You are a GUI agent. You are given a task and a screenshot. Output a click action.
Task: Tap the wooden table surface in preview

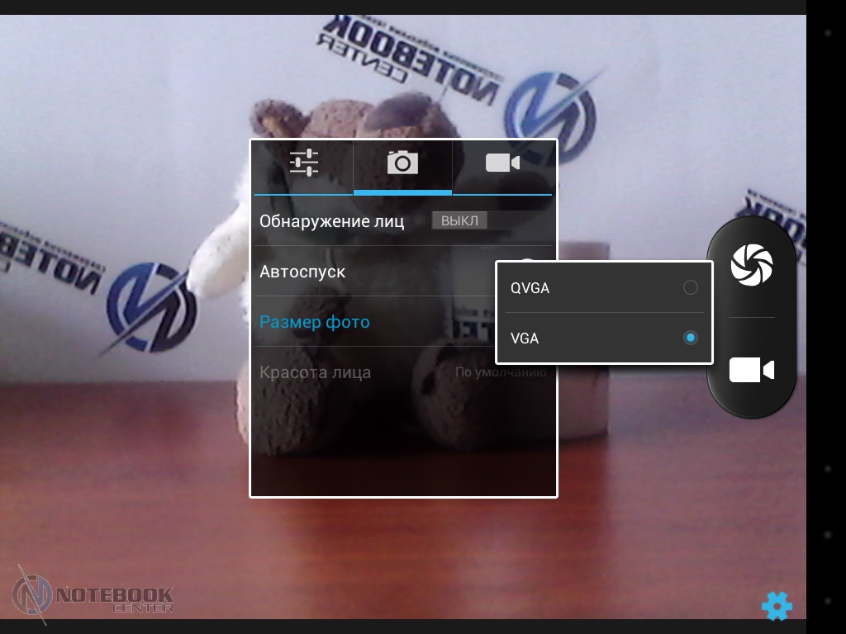coord(124,462)
